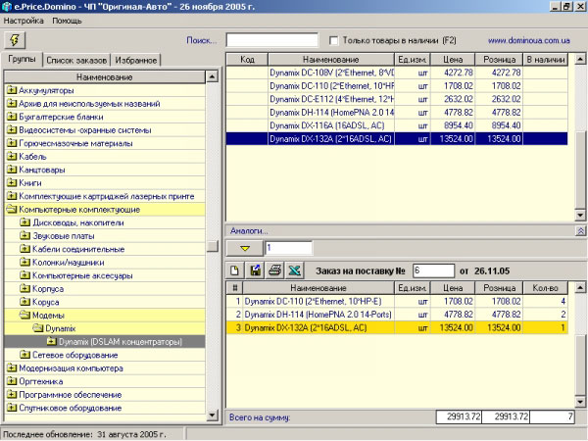Click the Поиск search input field
This screenshot has width=588, height=441.
tap(272, 40)
